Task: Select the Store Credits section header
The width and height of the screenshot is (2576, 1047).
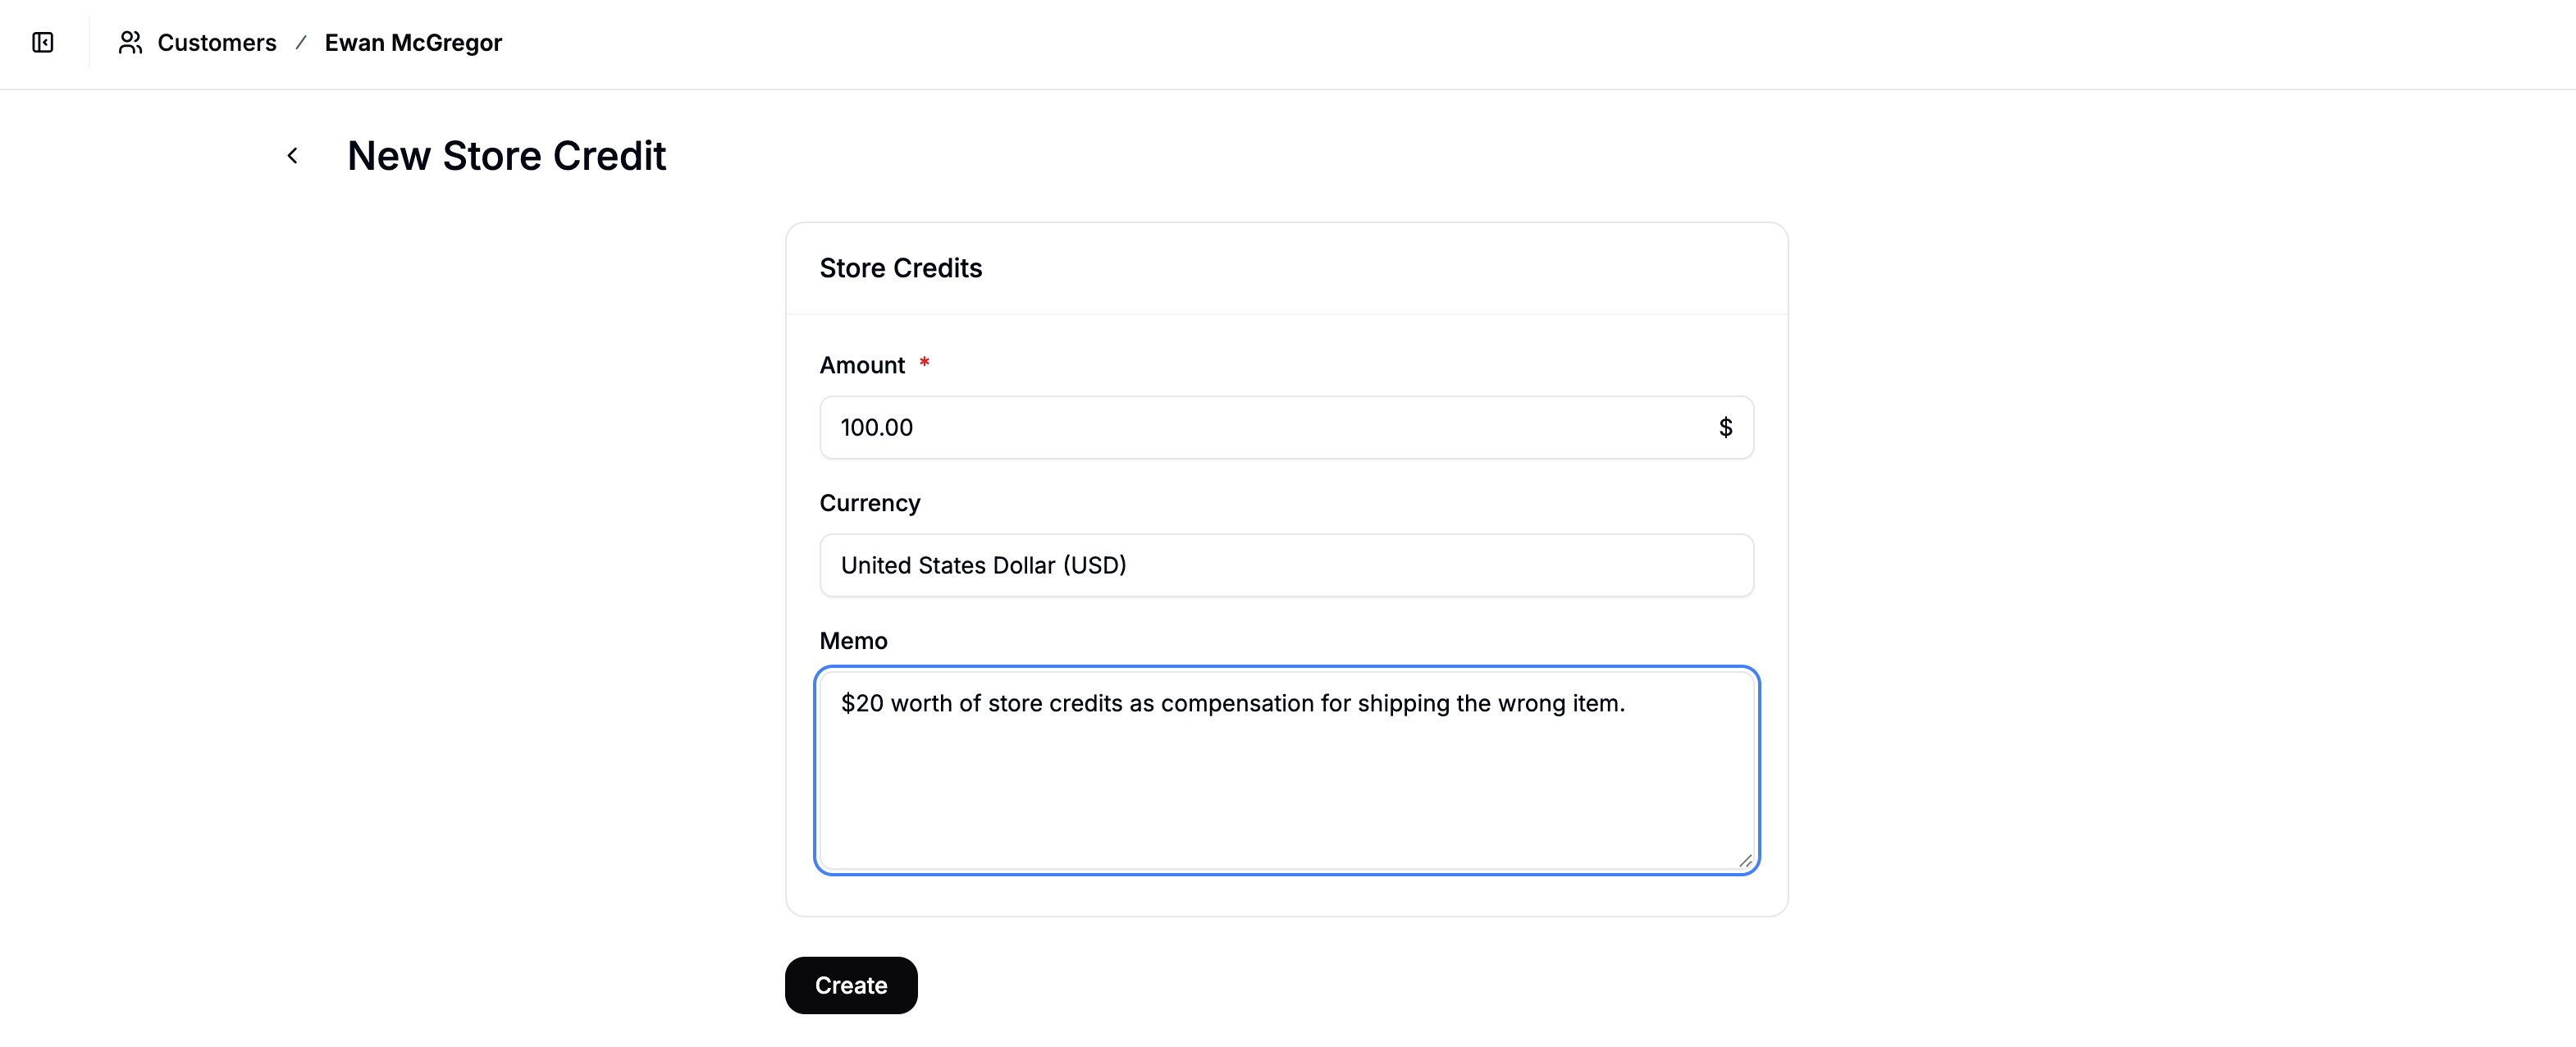Action: point(900,267)
